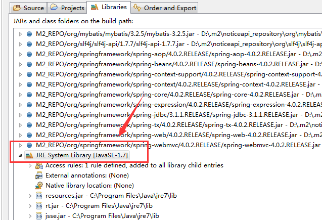Click the mybatis jar variable icon

coord(29,34)
